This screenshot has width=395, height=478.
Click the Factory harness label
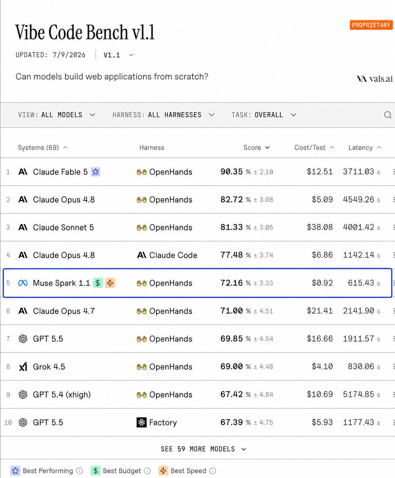click(x=163, y=423)
